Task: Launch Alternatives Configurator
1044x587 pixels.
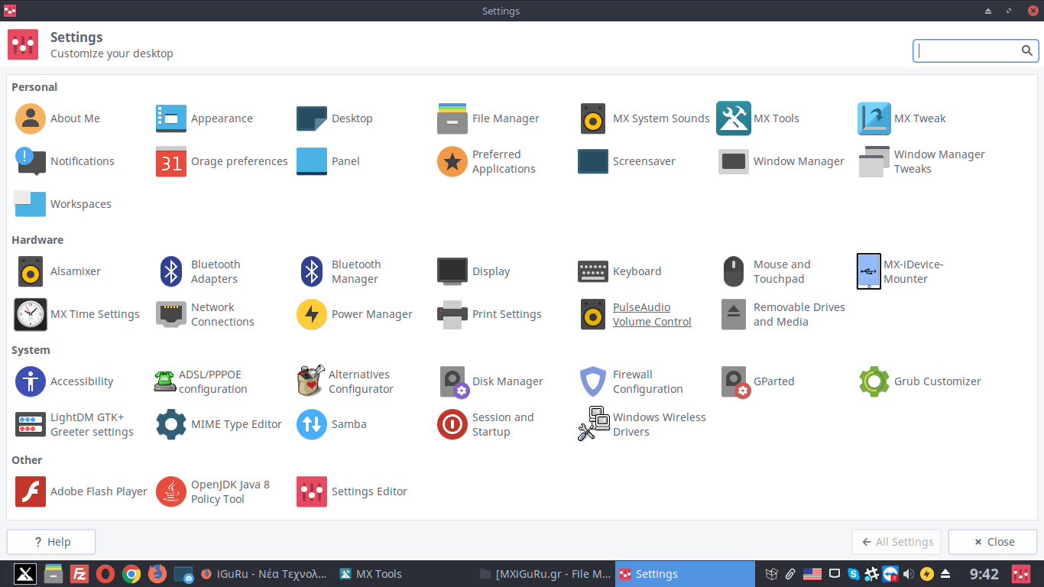Action: coord(345,381)
